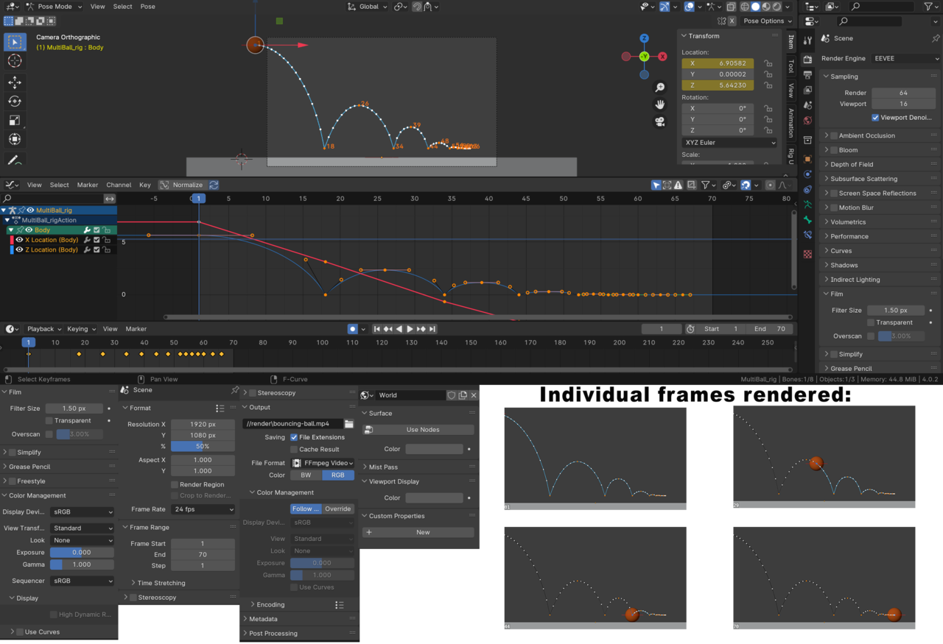Open the World properties globe icon

coord(808,121)
